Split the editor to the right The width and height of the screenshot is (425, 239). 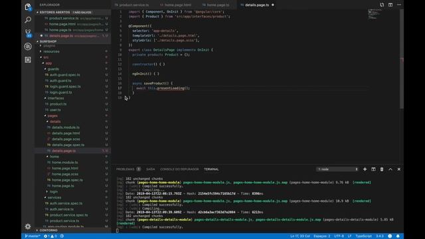click(x=390, y=5)
